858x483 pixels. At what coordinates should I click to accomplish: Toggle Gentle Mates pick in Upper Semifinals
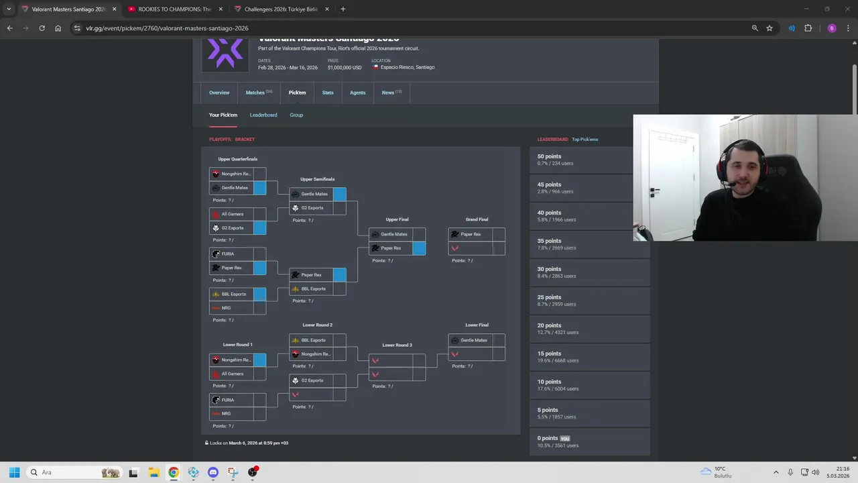tap(317, 194)
